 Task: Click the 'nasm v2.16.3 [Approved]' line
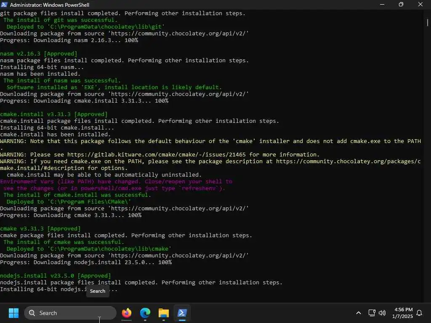click(x=38, y=53)
